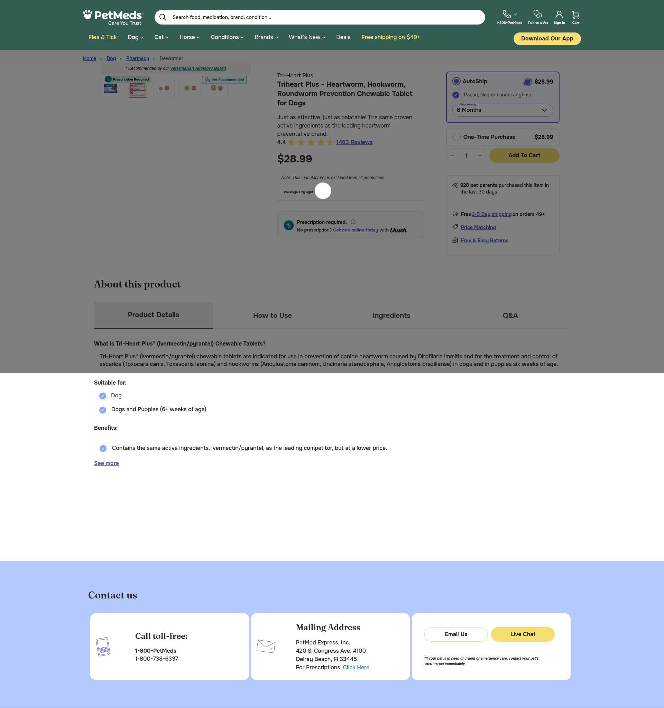The height and width of the screenshot is (708, 664).
Task: Click Get one online today link
Action: tap(356, 230)
